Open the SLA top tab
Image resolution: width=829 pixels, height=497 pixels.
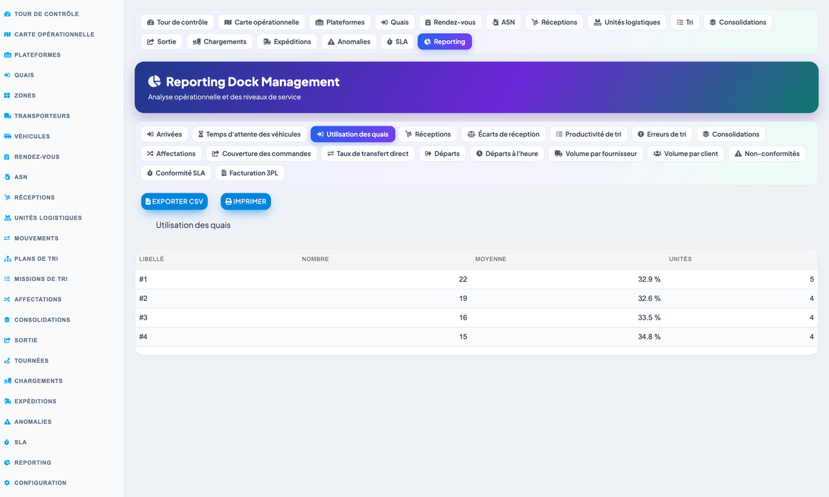tap(397, 41)
